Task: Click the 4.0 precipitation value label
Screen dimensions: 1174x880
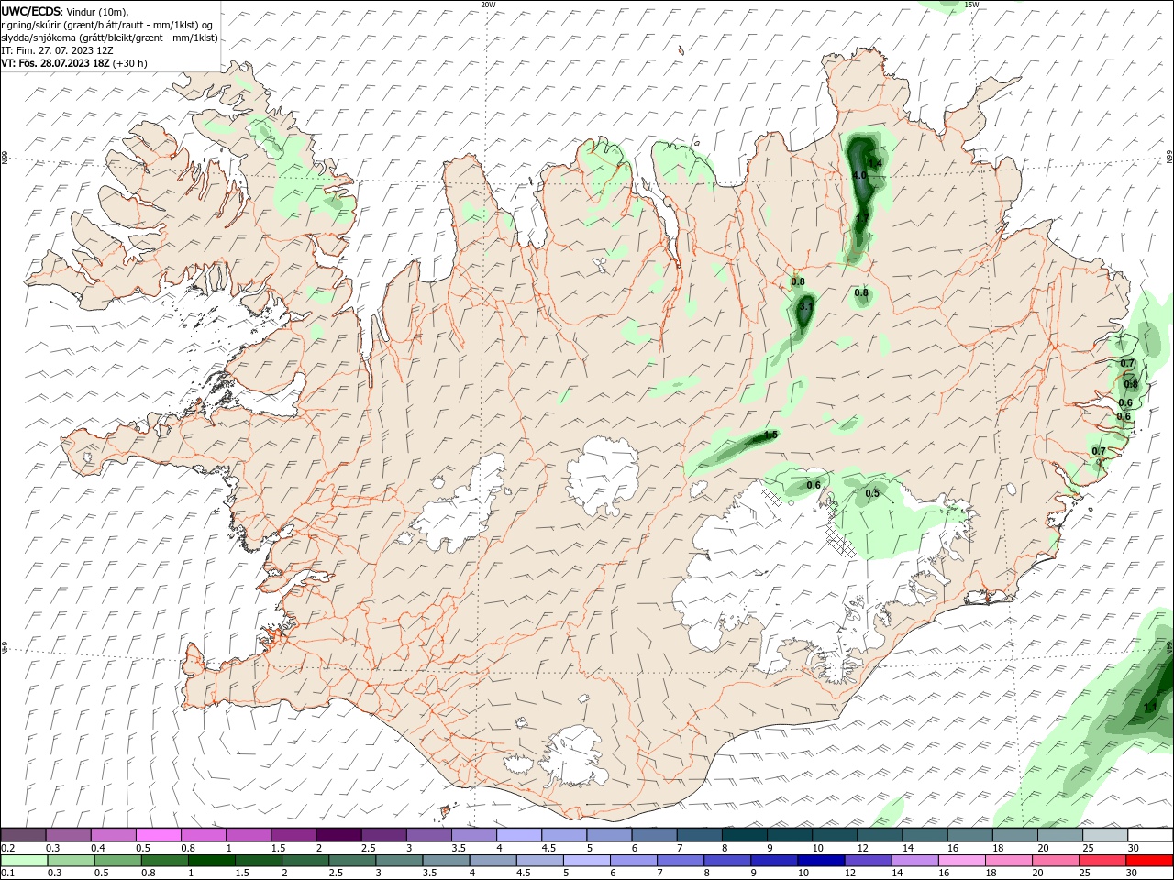Action: pyautogui.click(x=859, y=175)
